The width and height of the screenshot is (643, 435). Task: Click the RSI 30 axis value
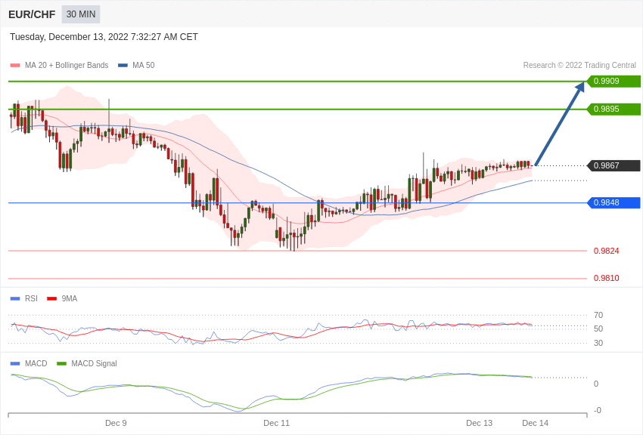pyautogui.click(x=598, y=343)
